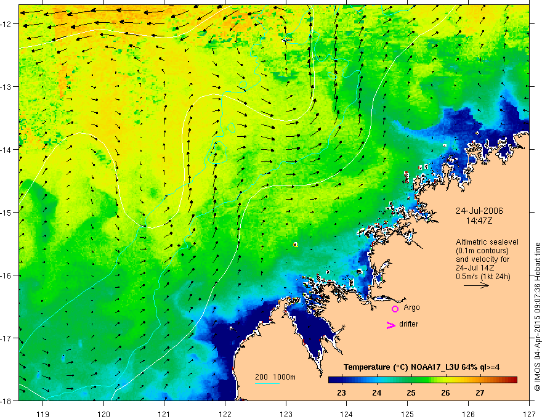Click the 25 value on the color scale
The height and width of the screenshot is (419, 542).
tap(411, 393)
